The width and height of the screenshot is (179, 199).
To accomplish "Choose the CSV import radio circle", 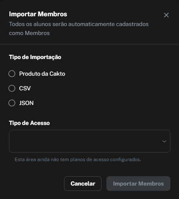I will tap(12, 88).
